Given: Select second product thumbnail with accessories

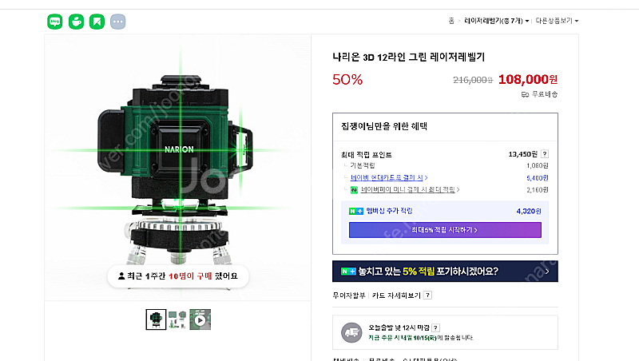Looking at the screenshot, I should click(177, 319).
